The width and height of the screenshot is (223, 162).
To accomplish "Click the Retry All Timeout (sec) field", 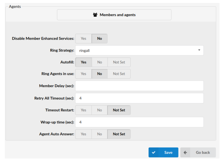I will coord(139,98).
